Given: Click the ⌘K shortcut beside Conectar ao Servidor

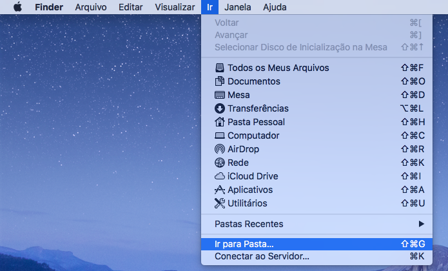Looking at the screenshot, I should [417, 256].
